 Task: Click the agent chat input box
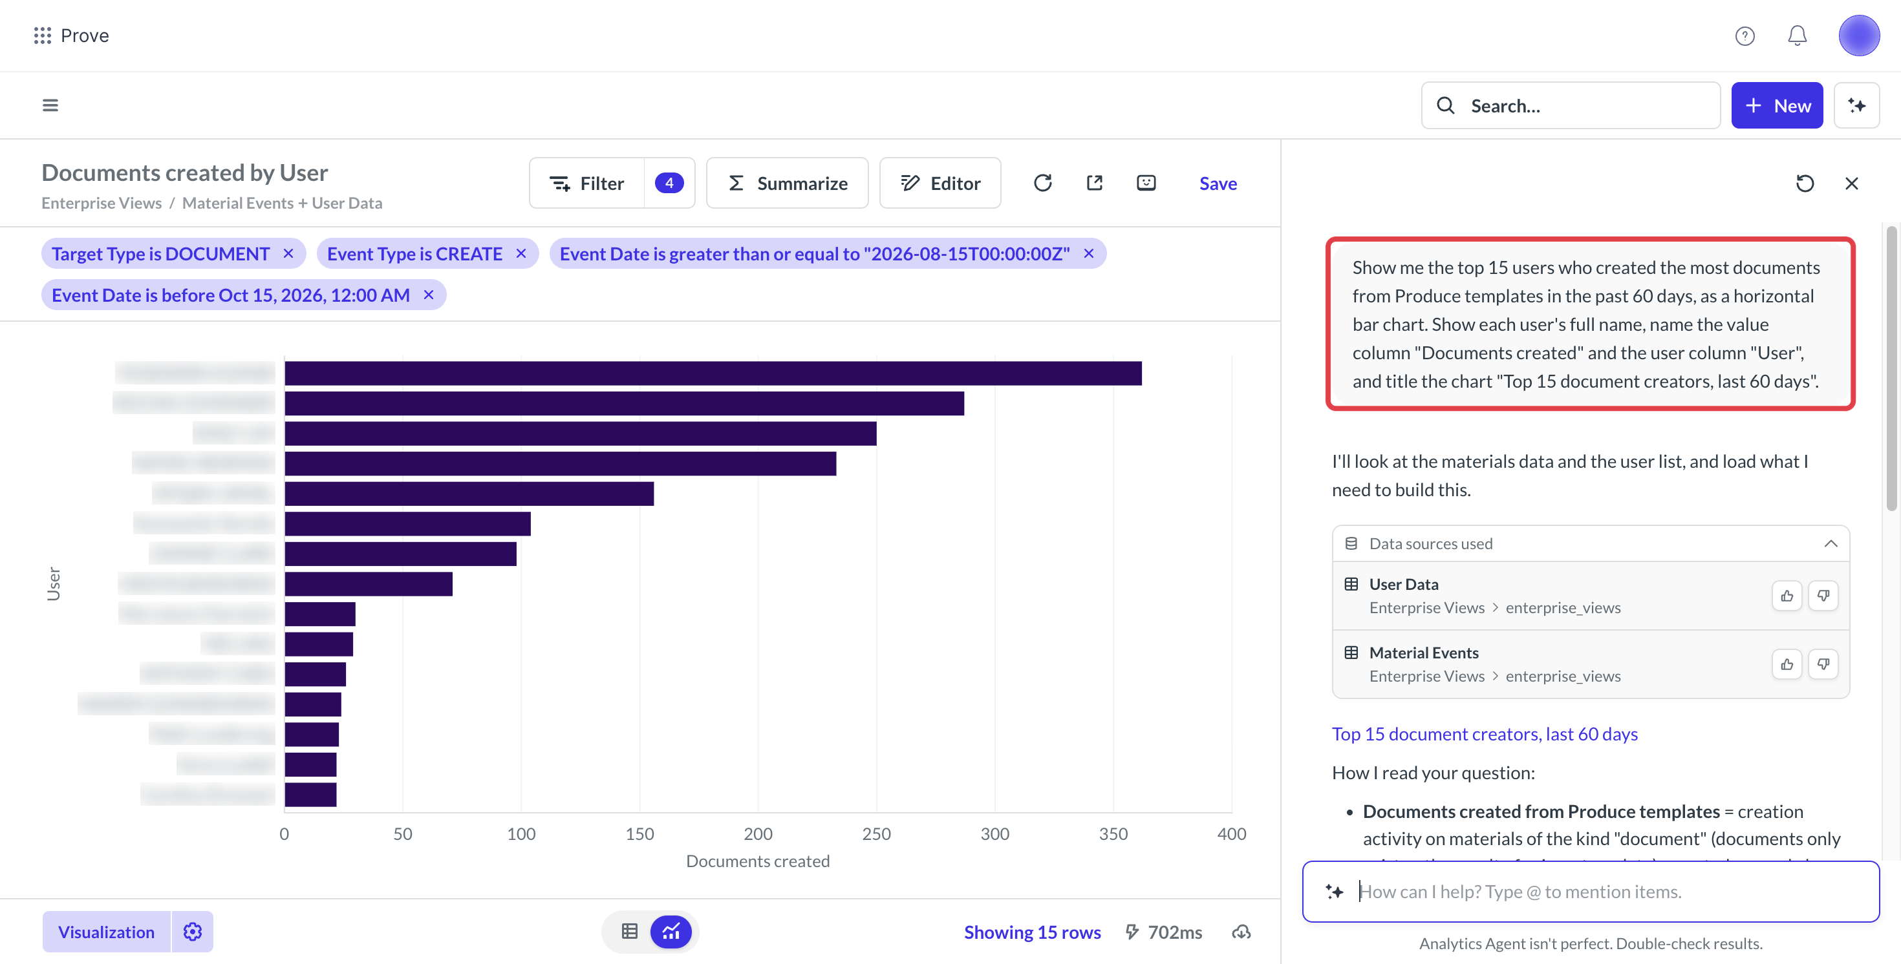pos(1591,891)
